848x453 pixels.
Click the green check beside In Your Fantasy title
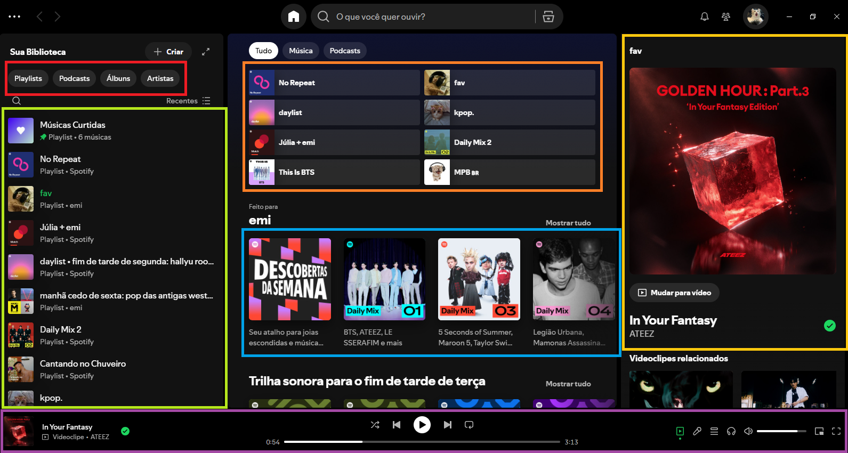[830, 326]
